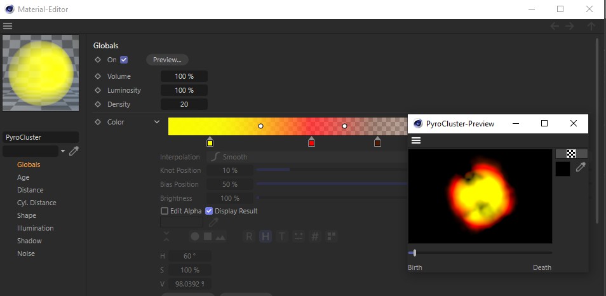
Task: Select the Globals channel
Action: [x=29, y=165]
